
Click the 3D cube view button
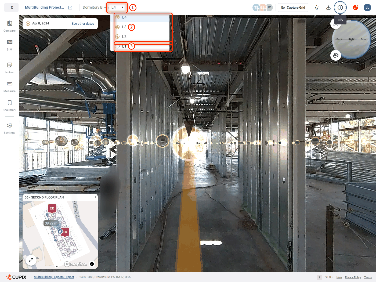click(x=336, y=55)
